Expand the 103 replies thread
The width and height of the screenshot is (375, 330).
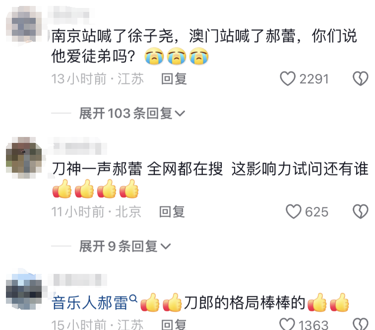[132, 113]
